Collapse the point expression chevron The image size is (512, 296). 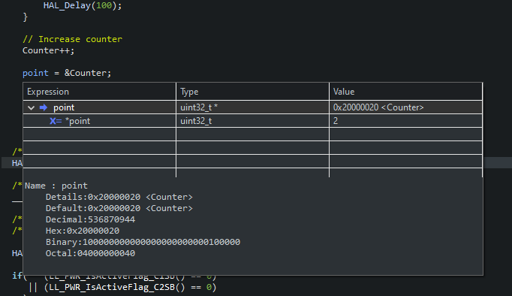[x=31, y=107]
